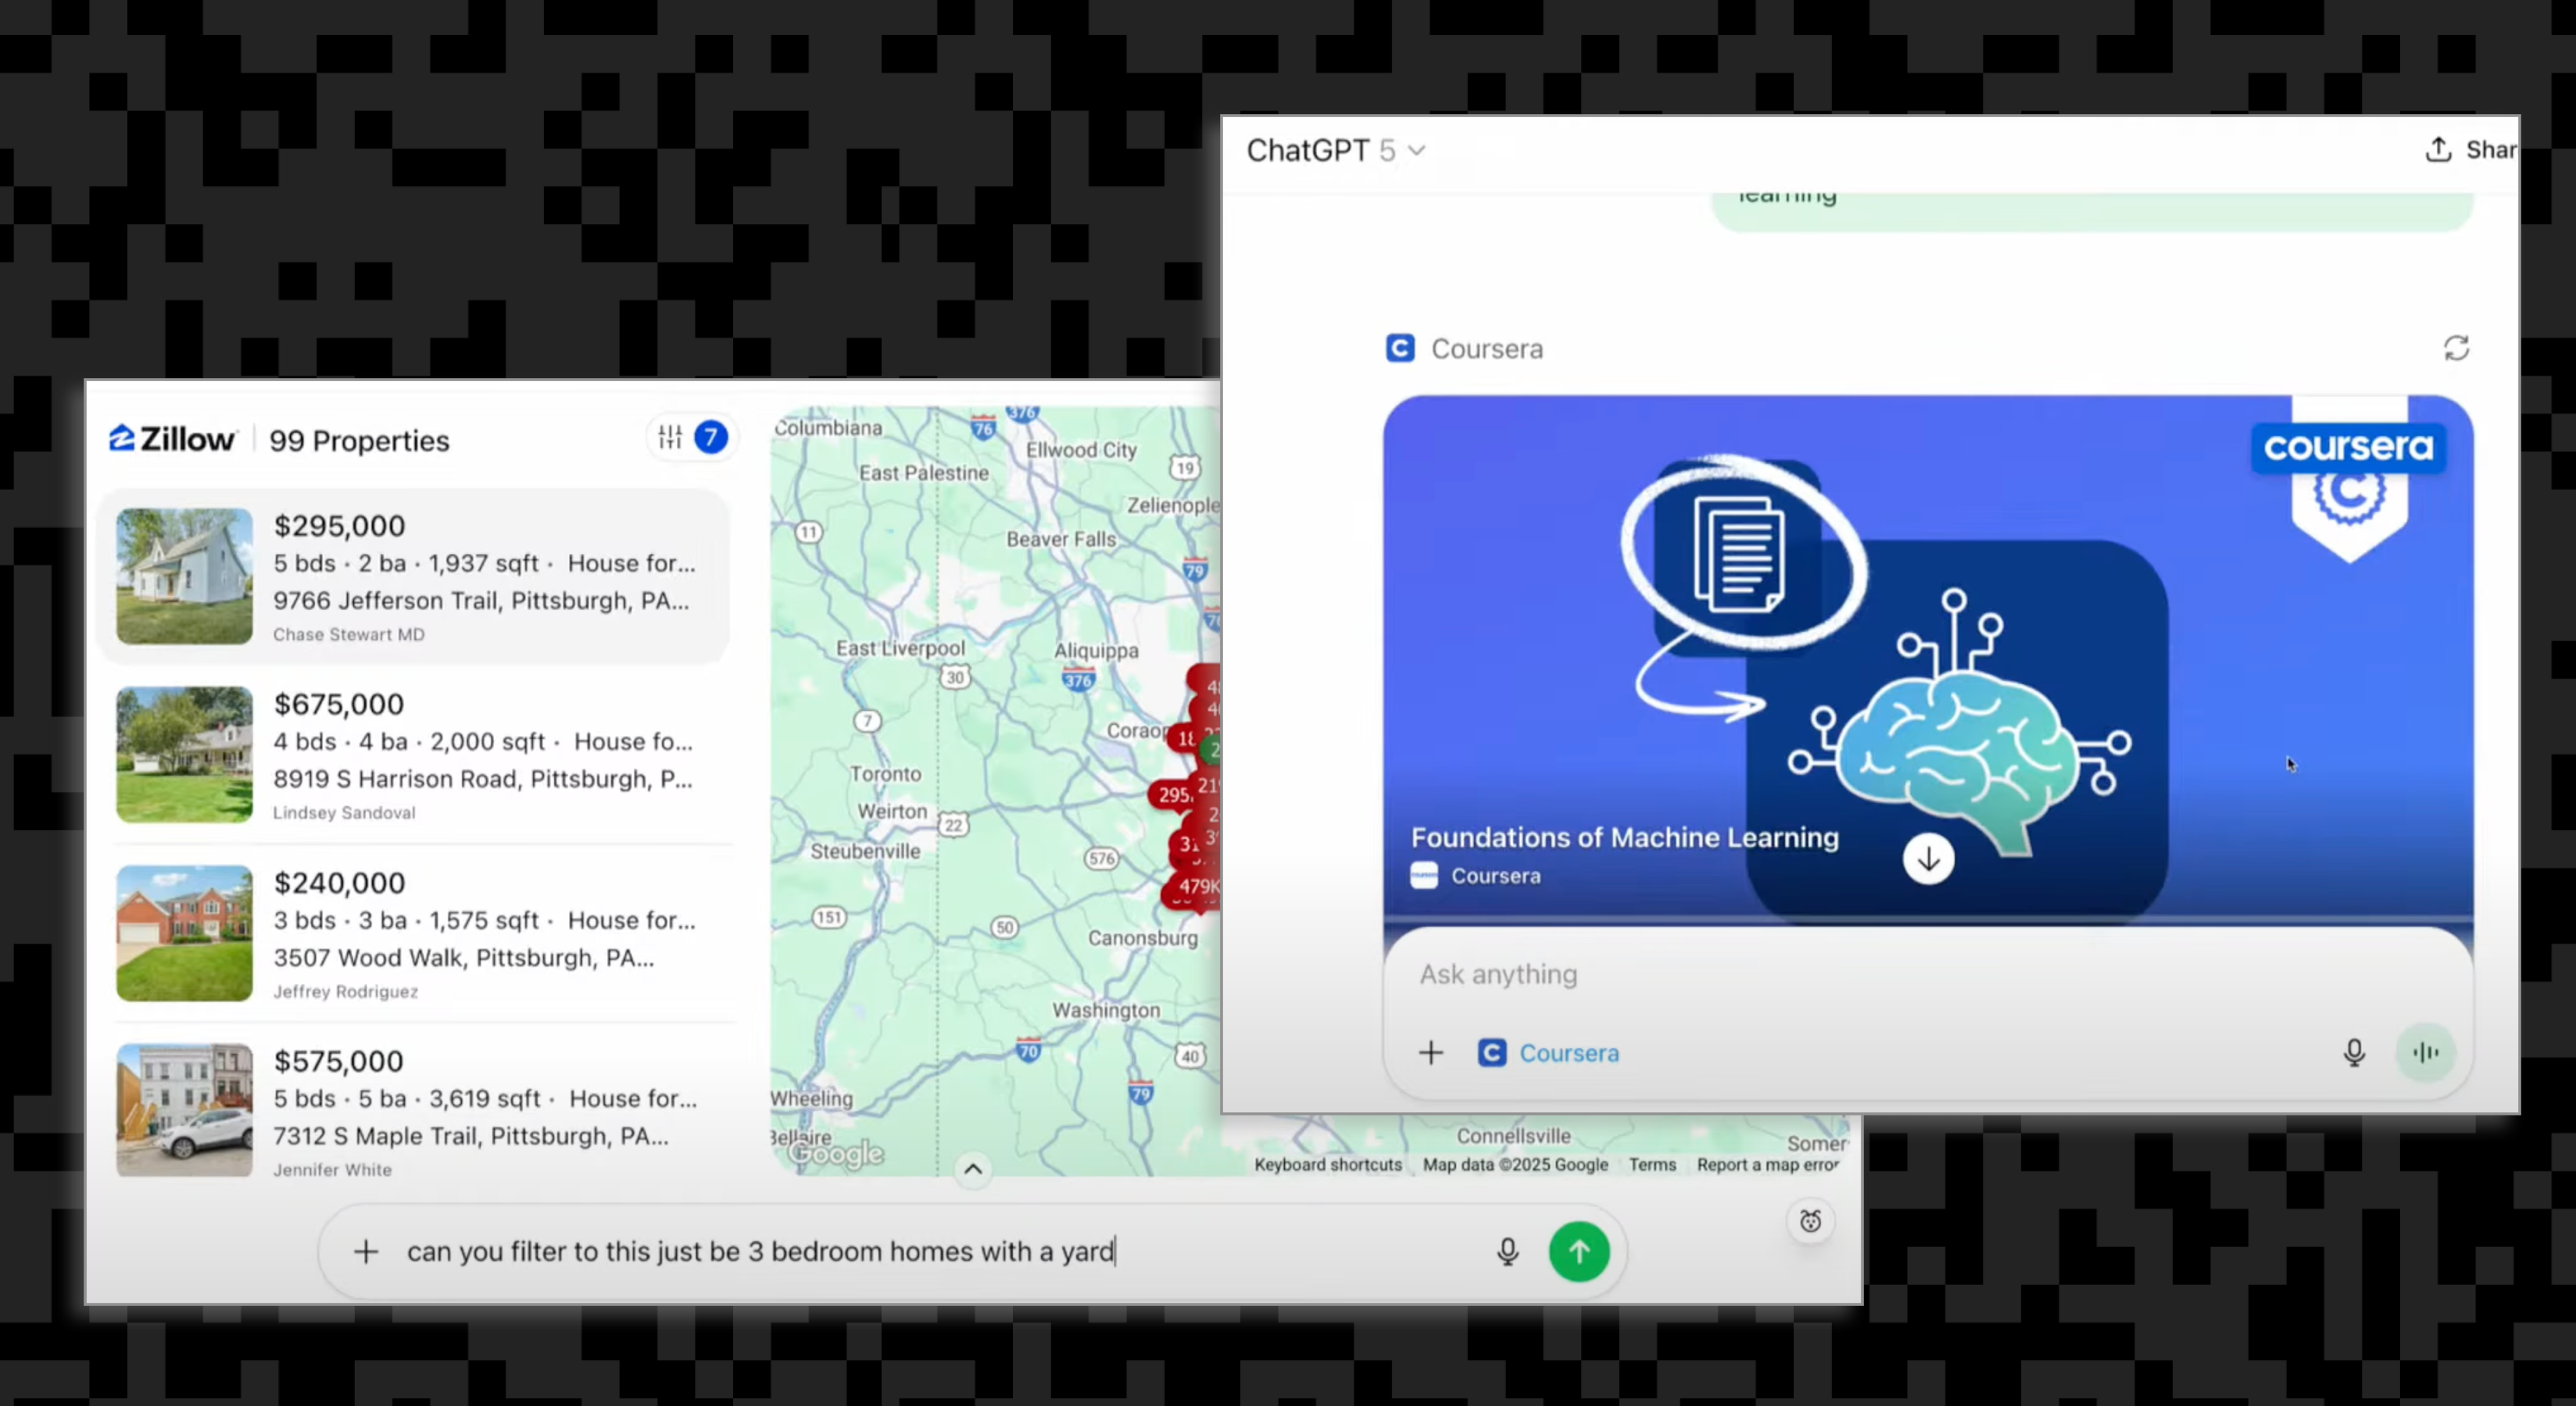
Task: Click the Keyboard shortcuts map button
Action: pos(1327,1164)
